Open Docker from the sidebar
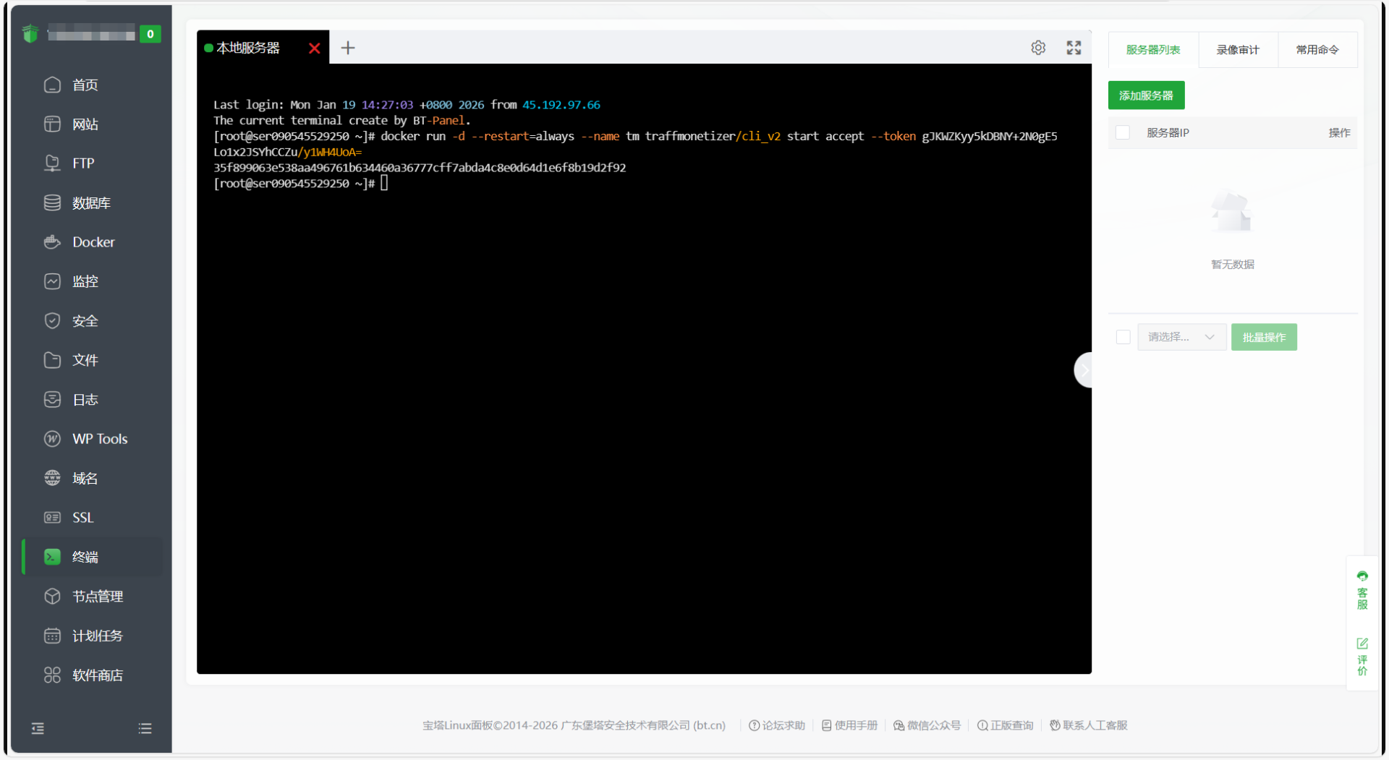The height and width of the screenshot is (760, 1389). tap(93, 242)
